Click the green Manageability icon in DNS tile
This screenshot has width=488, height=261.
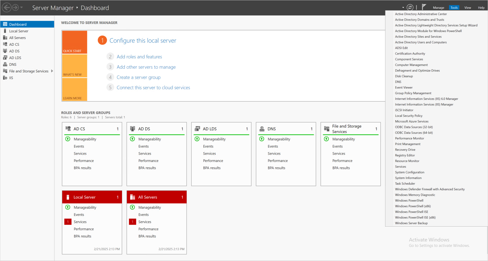tap(262, 139)
